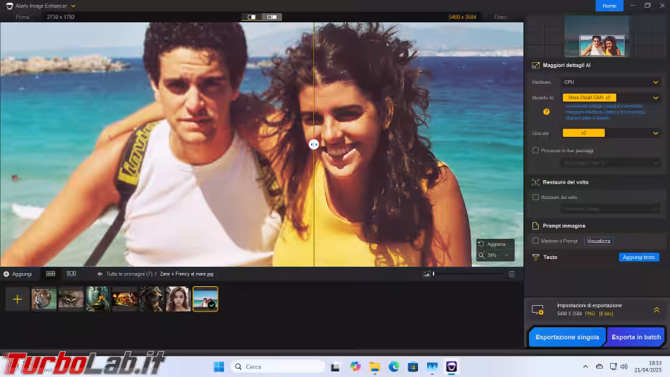Select the lion thumbnail

151,299
